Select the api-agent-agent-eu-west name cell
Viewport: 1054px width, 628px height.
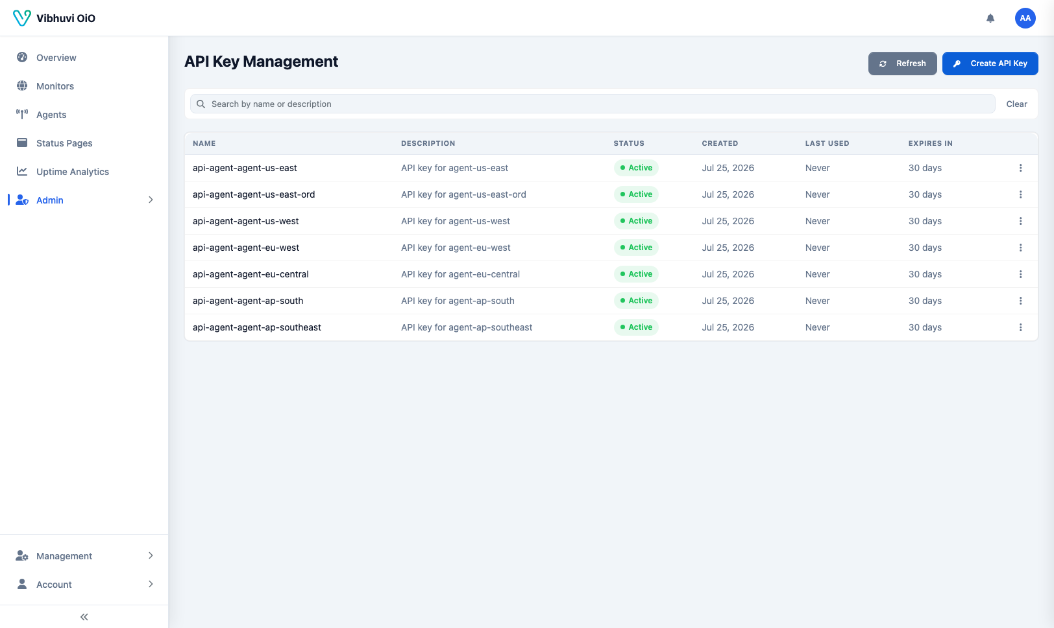pyautogui.click(x=246, y=248)
